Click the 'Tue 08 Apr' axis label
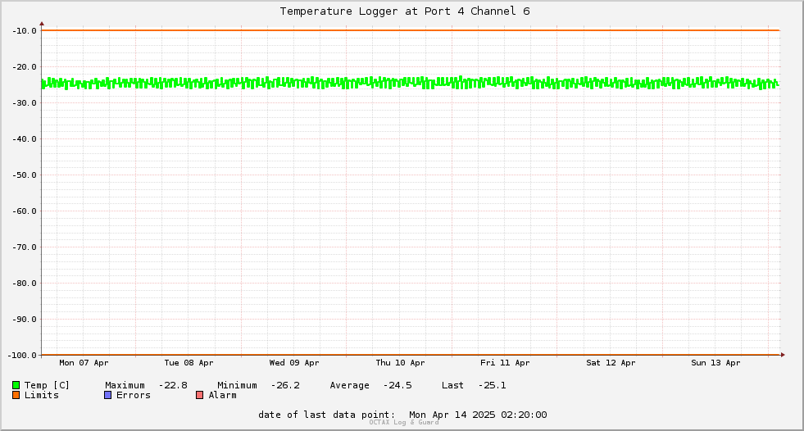 pos(189,363)
